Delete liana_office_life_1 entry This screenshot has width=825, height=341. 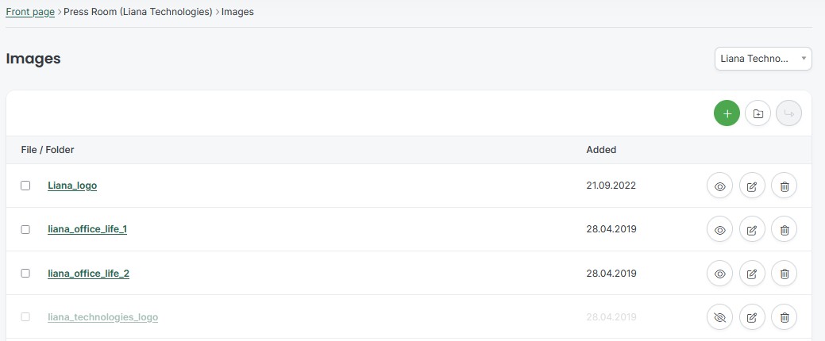784,230
